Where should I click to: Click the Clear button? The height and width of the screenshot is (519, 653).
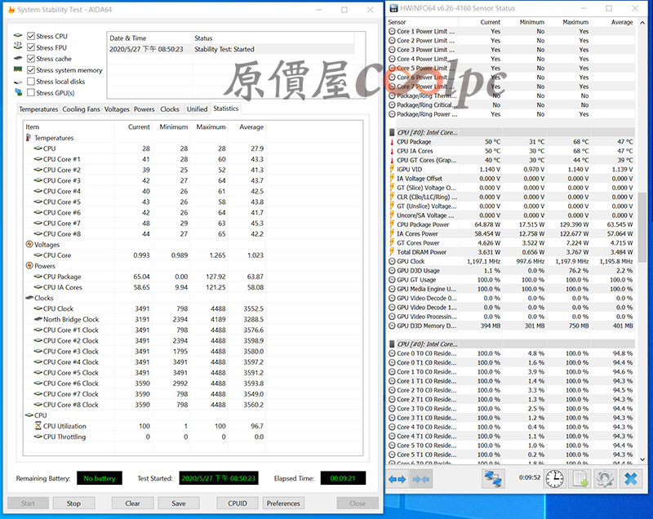point(132,503)
